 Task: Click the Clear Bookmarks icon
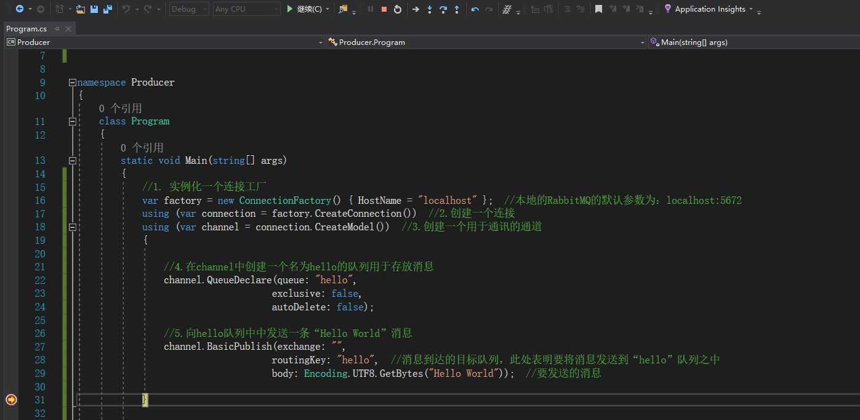pyautogui.click(x=641, y=9)
